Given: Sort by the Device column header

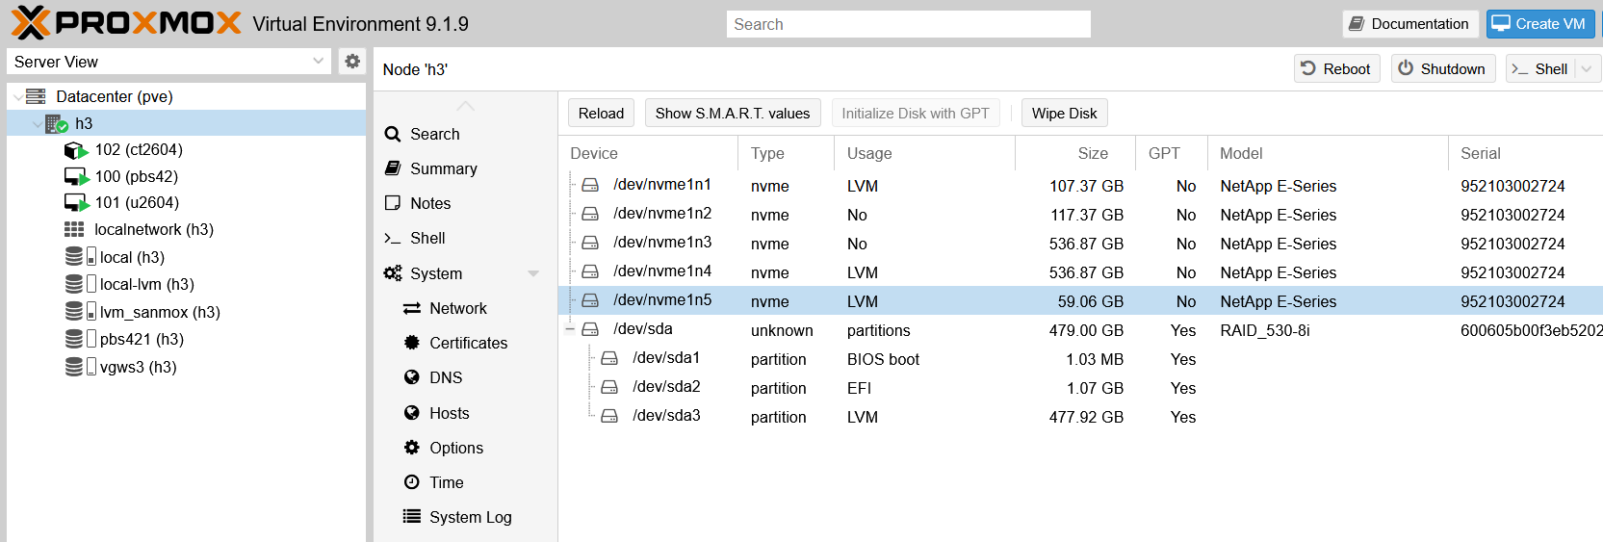Looking at the screenshot, I should [x=648, y=153].
